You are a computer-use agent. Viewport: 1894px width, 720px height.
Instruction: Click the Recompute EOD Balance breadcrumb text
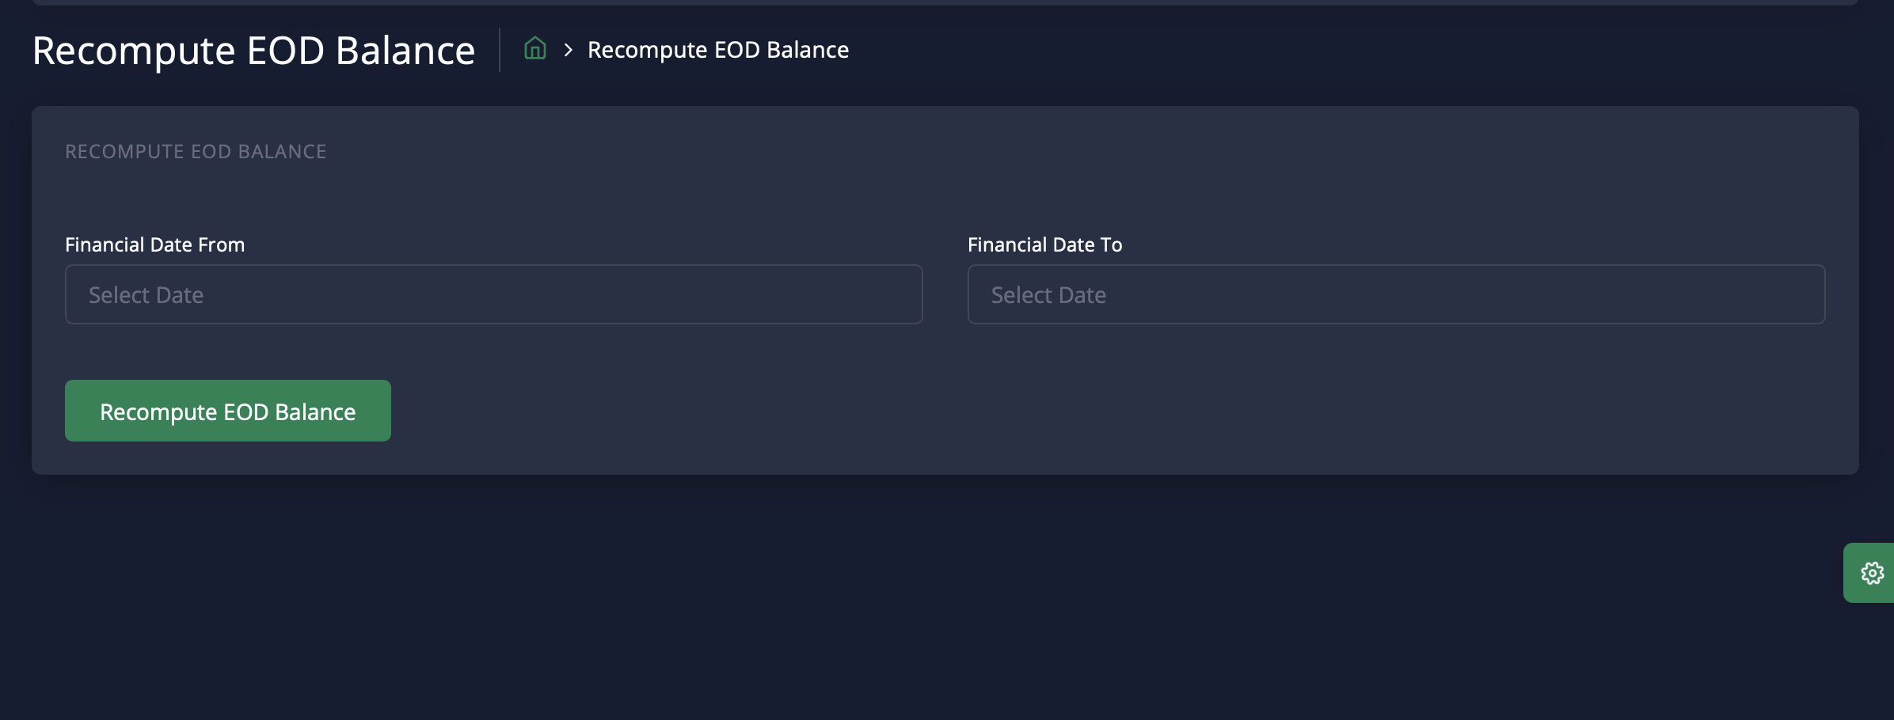click(x=717, y=50)
